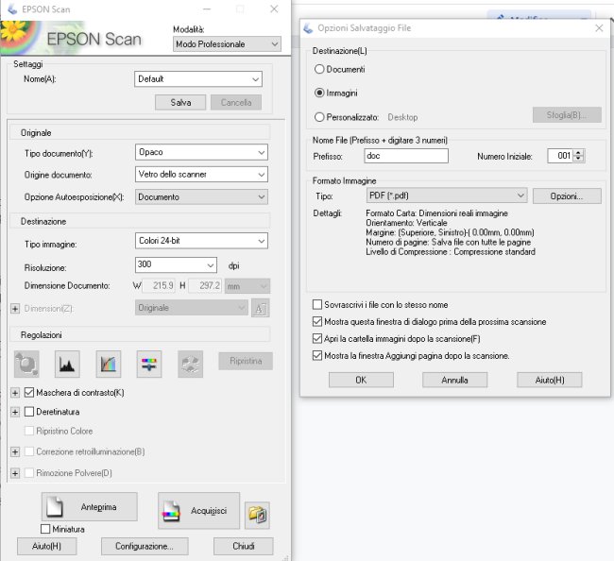Image resolution: width=614 pixels, height=561 pixels.
Task: Click Aiuto(H) in save options dialog
Action: point(550,380)
